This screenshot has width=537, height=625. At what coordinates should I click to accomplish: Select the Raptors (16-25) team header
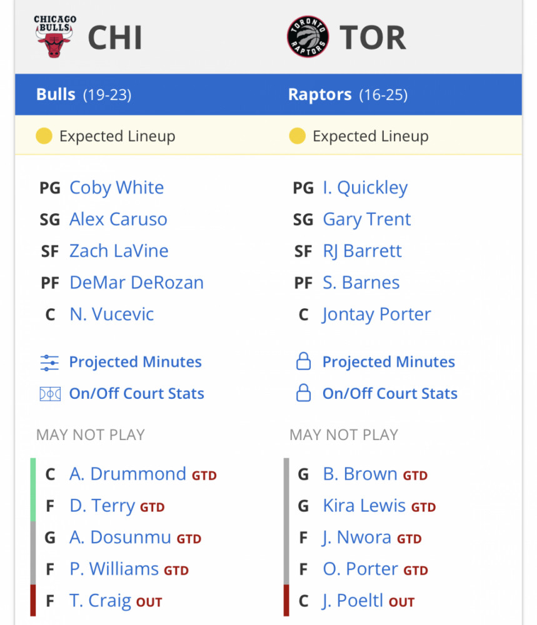tap(348, 94)
